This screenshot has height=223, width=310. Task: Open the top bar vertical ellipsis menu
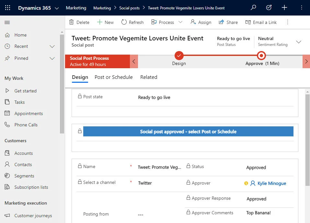pyautogui.click(x=301, y=7)
